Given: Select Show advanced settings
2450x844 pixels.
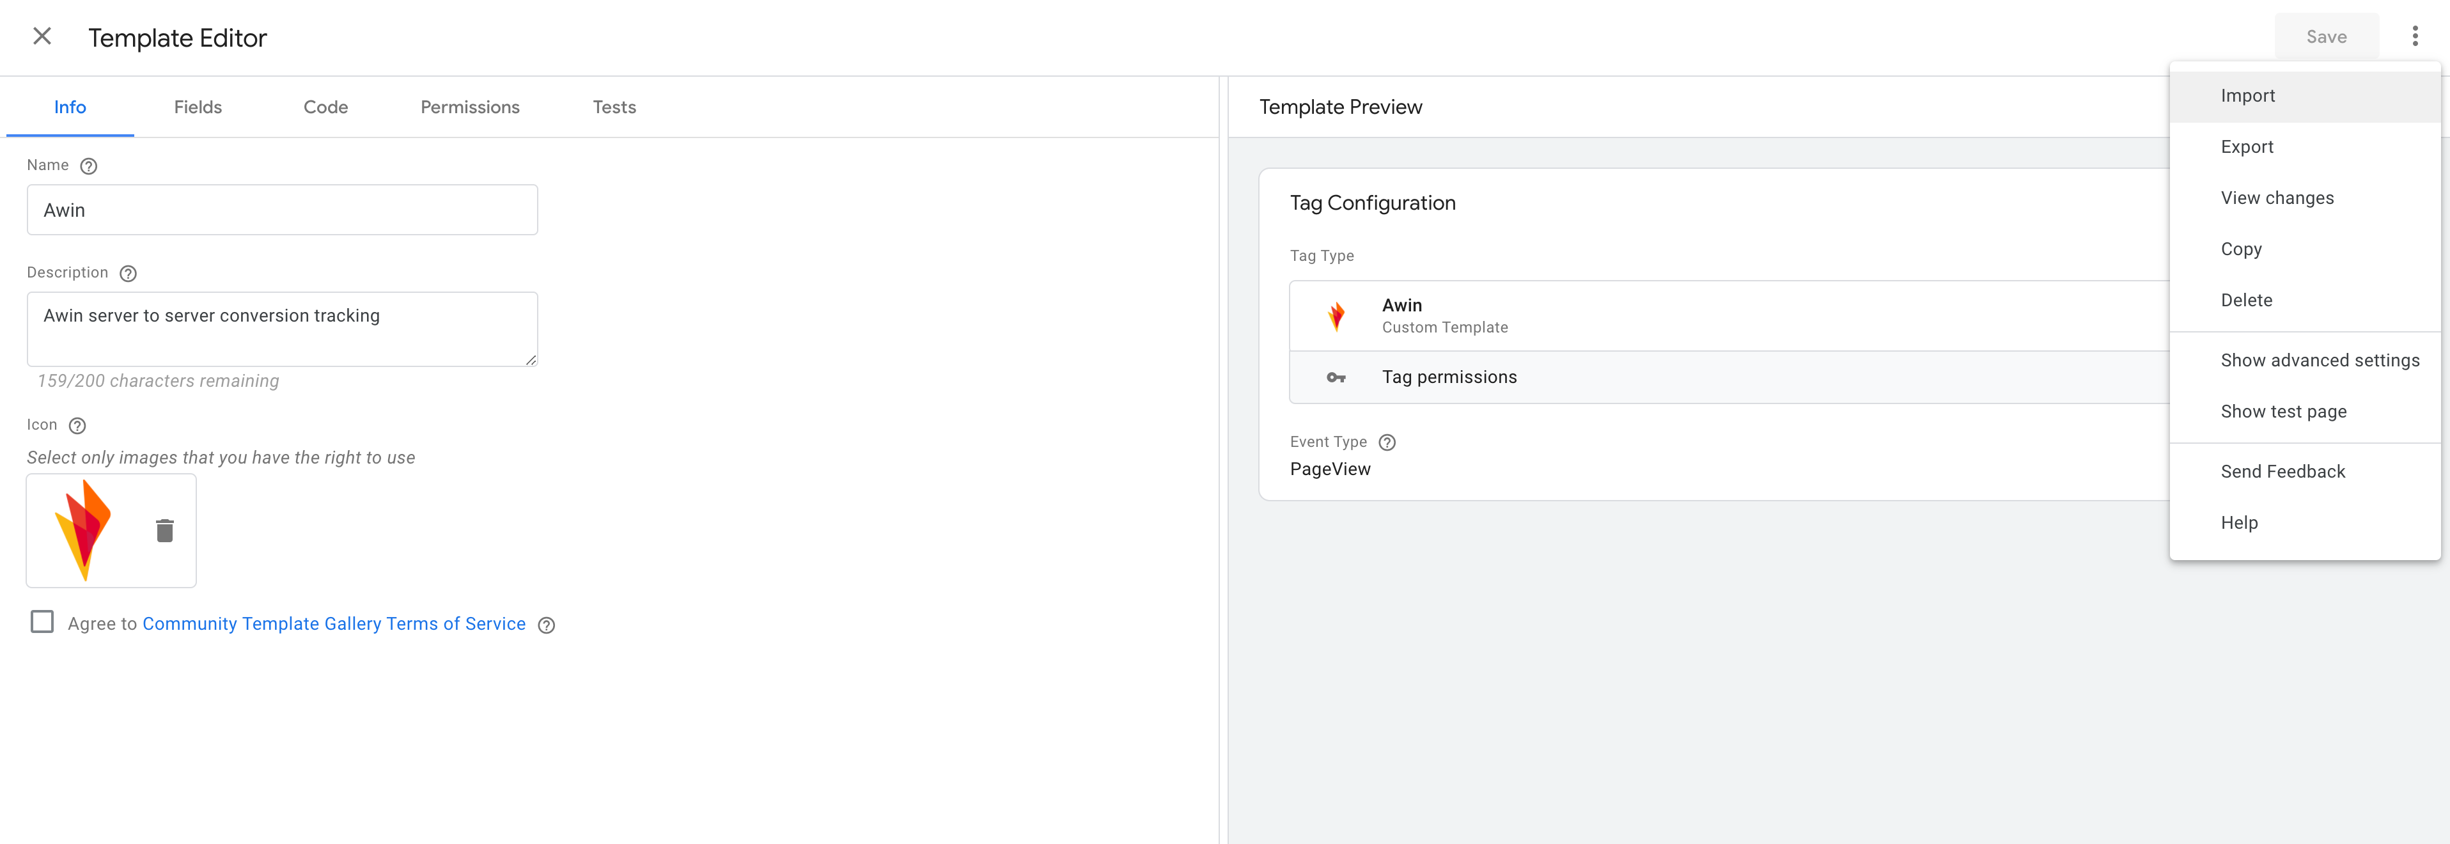Looking at the screenshot, I should (2304, 361).
